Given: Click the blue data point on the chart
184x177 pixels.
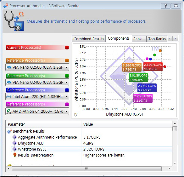Looking at the screenshot, I should pyautogui.click(x=151, y=59).
